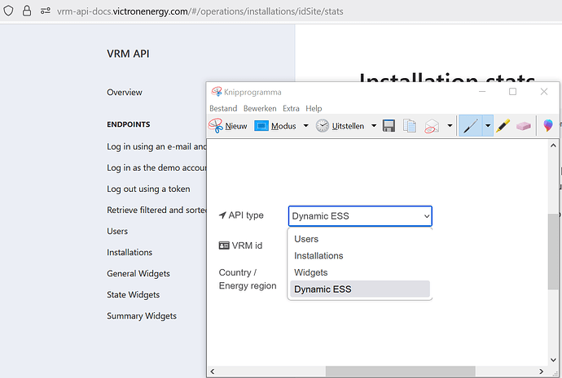Choose Widgets in the API type list

(360, 272)
